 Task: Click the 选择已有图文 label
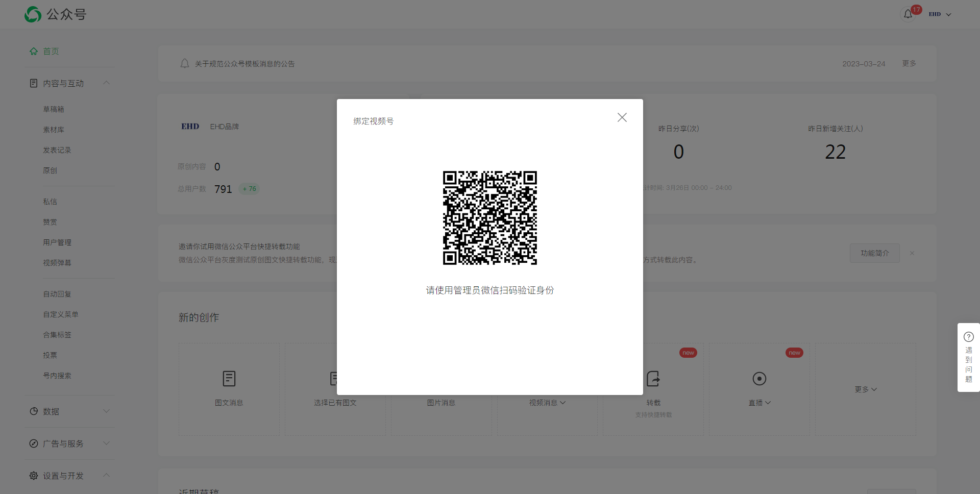tap(335, 403)
